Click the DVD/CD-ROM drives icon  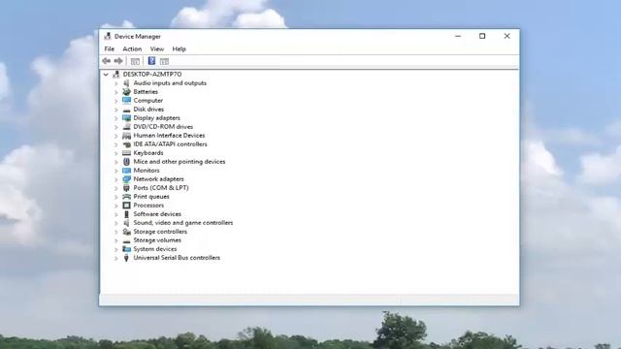[x=126, y=127]
